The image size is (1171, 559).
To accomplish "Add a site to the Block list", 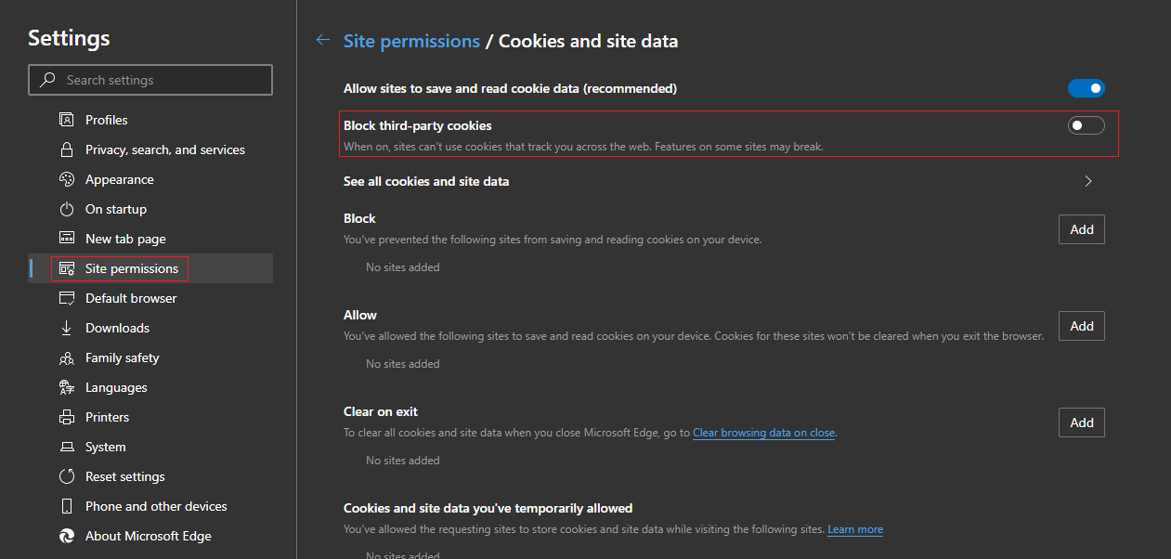I will [x=1081, y=229].
